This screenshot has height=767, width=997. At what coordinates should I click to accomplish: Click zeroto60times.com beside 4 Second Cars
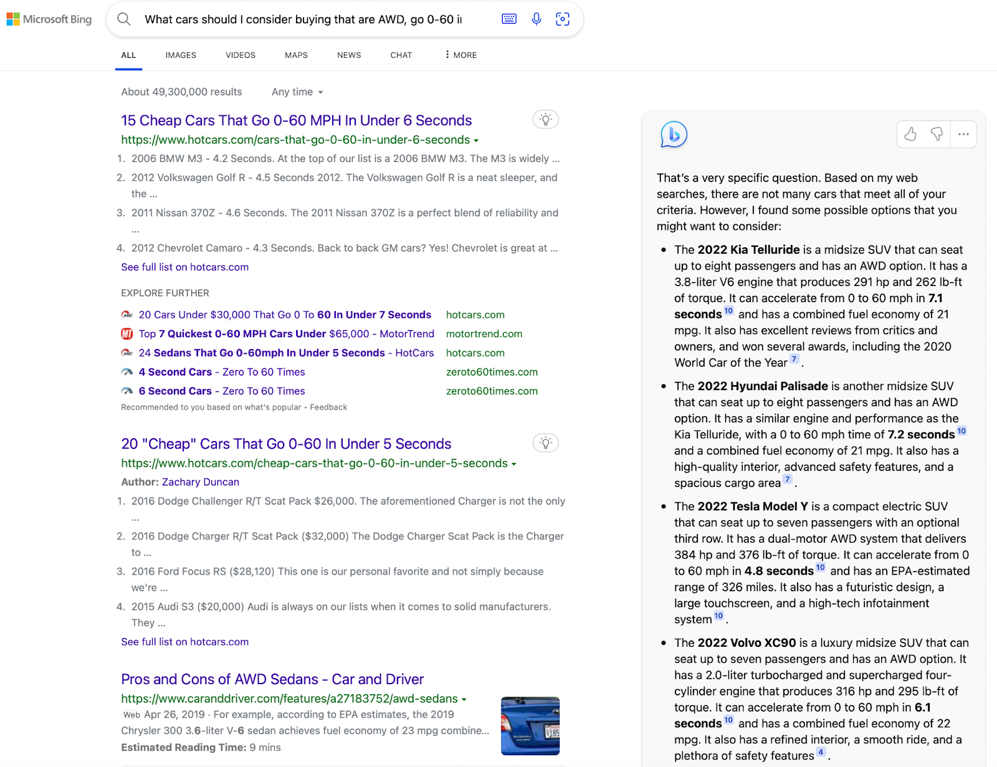pos(492,372)
